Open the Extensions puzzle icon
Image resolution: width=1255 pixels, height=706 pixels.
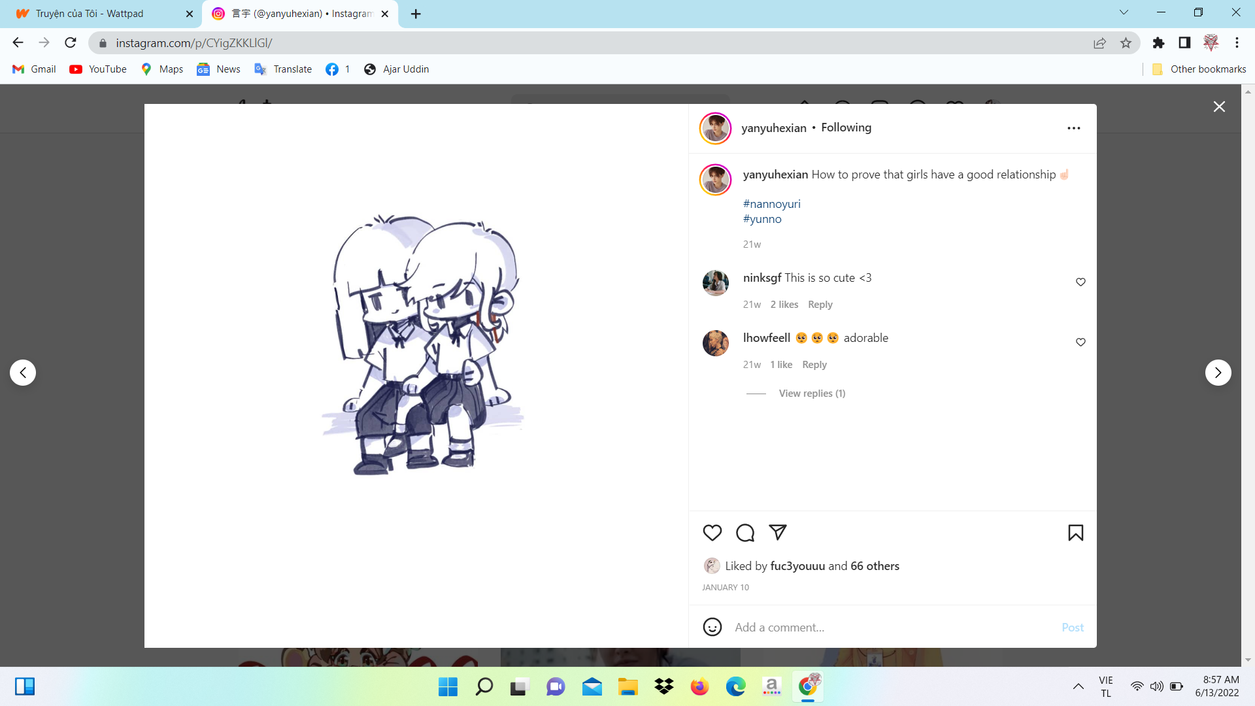tap(1158, 43)
